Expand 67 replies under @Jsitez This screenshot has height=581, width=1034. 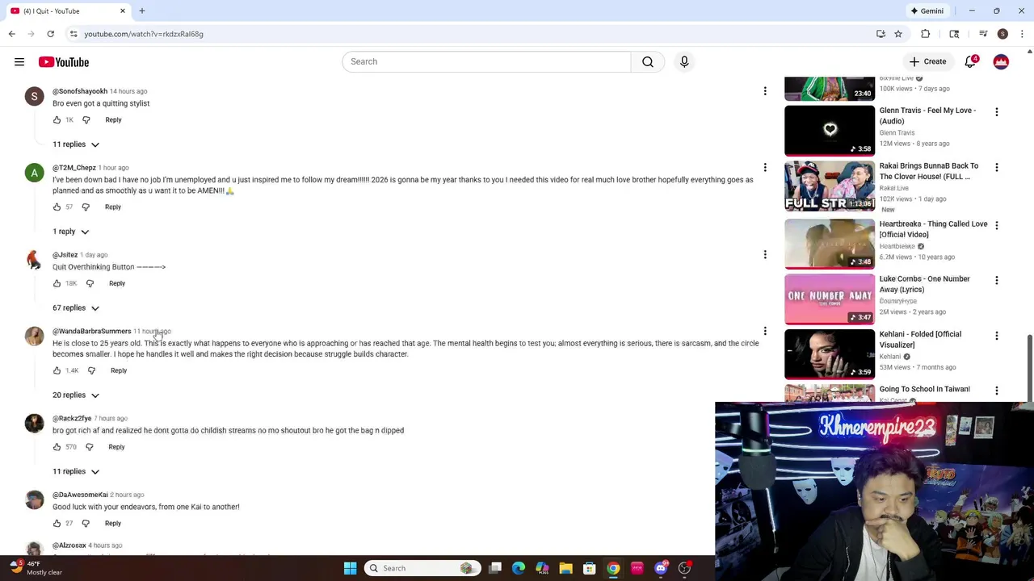76,307
